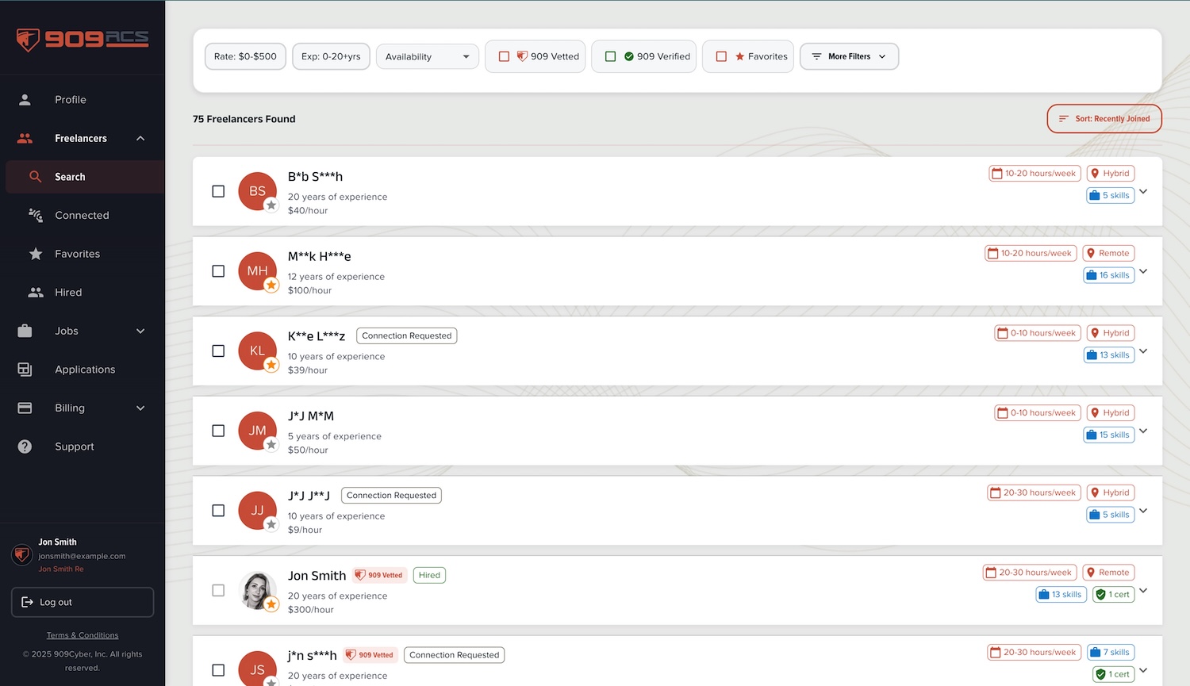Image resolution: width=1190 pixels, height=686 pixels.
Task: Enable the 909 Verified filter
Action: [x=609, y=56]
